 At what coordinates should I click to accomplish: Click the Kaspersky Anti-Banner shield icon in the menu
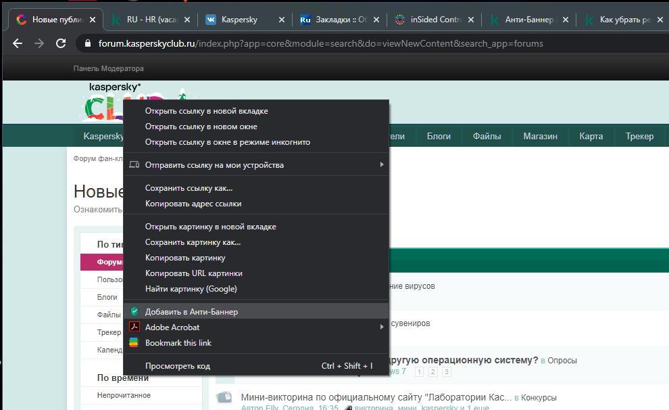tap(134, 311)
